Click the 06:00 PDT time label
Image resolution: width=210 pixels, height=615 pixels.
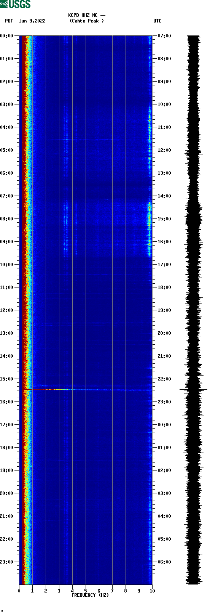[6, 173]
